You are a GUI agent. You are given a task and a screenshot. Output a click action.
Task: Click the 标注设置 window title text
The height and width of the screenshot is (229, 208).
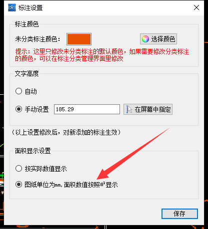pyautogui.click(x=30, y=8)
